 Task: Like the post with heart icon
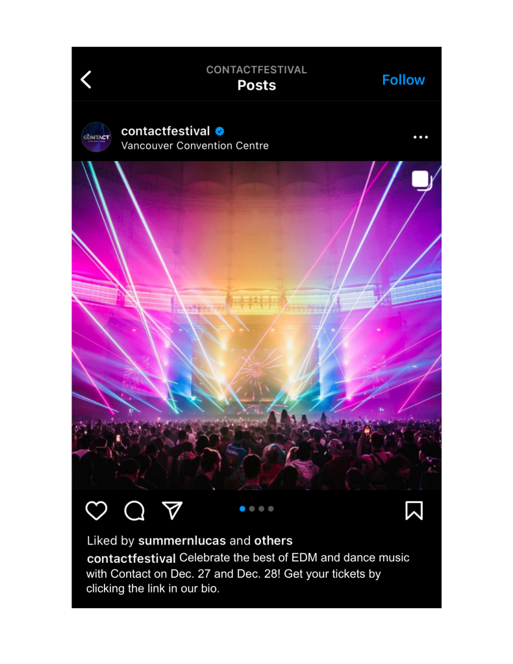pos(97,510)
